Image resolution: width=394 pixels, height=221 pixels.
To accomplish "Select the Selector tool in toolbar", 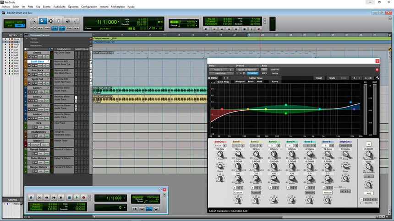I will point(50,21).
